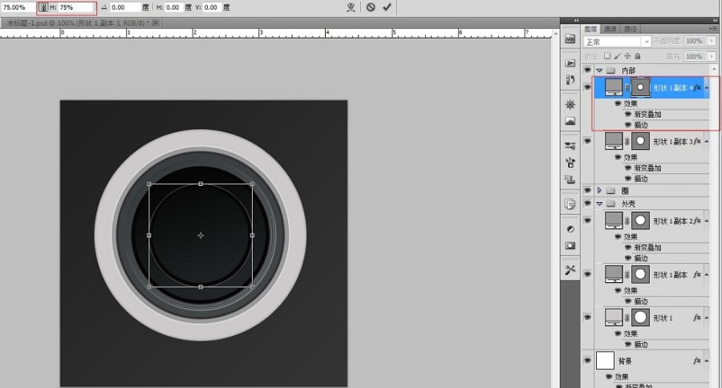Open the Actions panel play icon
This screenshot has width=722, height=388.
click(x=570, y=63)
